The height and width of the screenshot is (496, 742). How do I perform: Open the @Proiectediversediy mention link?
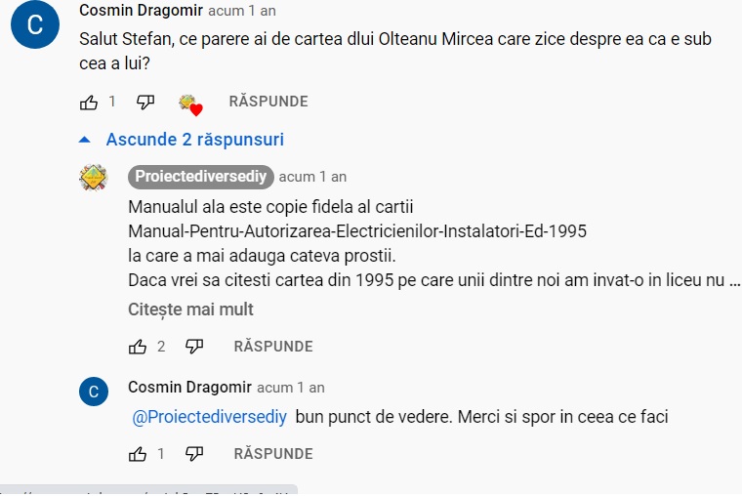[x=210, y=417]
